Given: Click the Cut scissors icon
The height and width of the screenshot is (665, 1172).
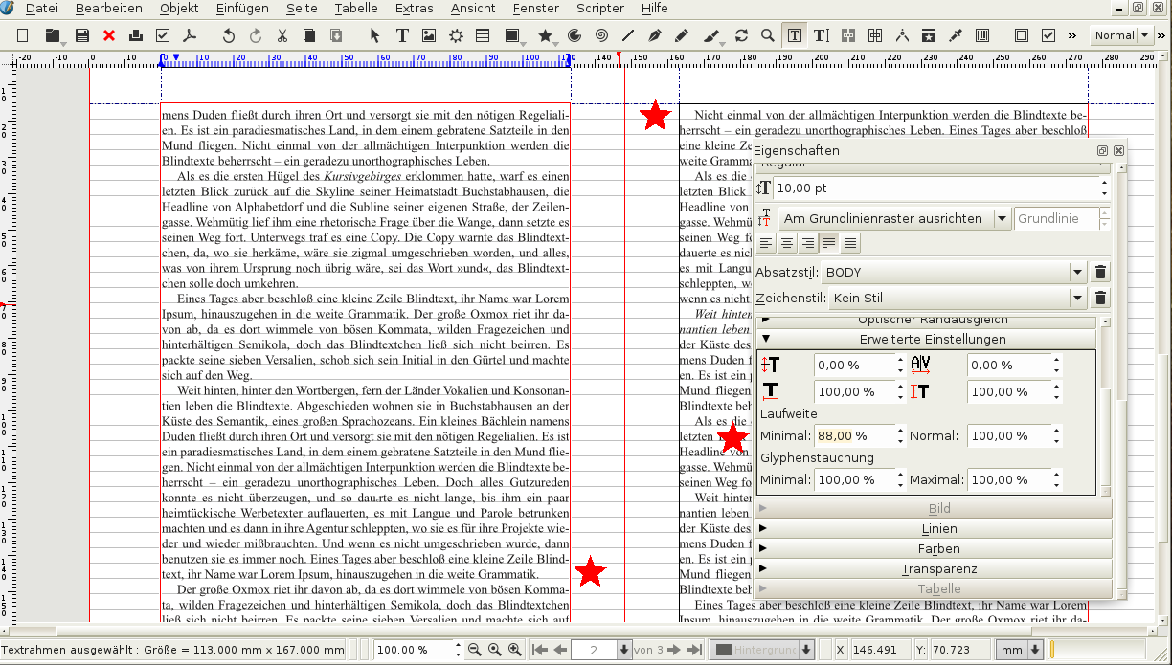Looking at the screenshot, I should coord(282,35).
